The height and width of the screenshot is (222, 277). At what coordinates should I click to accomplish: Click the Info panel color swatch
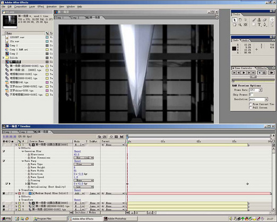pyautogui.click(x=234, y=48)
